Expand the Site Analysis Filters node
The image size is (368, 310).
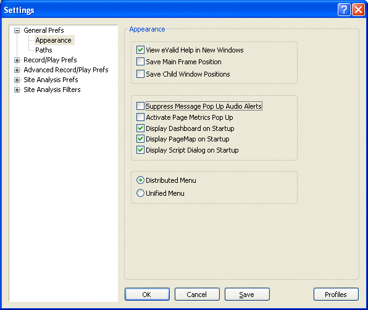tap(17, 90)
